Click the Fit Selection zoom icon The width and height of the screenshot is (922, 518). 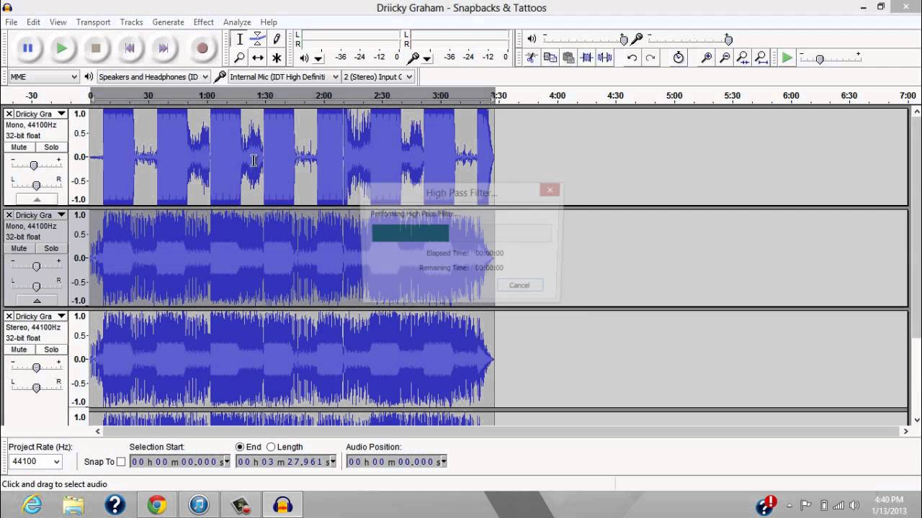743,58
